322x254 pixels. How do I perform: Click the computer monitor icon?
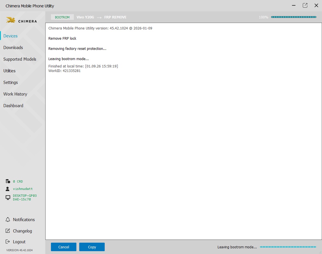click(x=8, y=198)
